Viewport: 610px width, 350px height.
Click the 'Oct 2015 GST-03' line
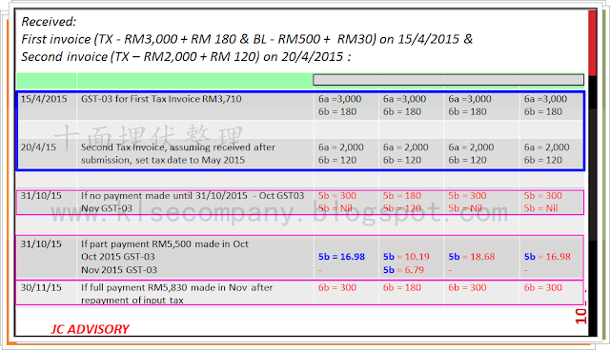point(117,257)
